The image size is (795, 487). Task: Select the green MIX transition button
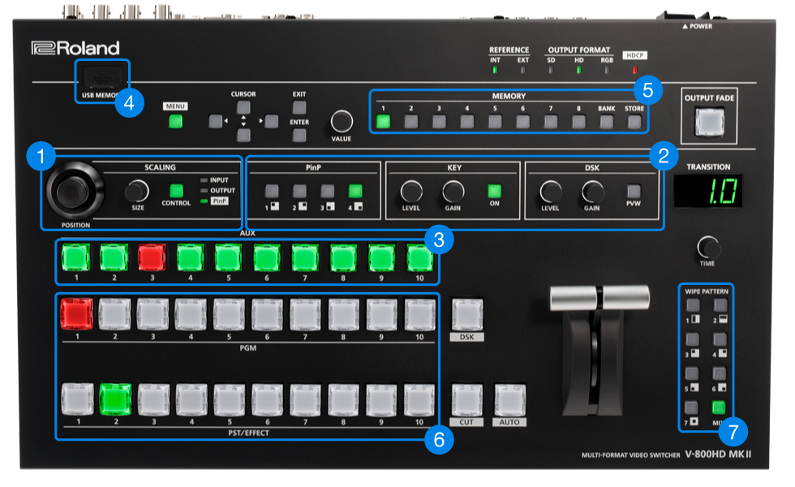point(719,407)
